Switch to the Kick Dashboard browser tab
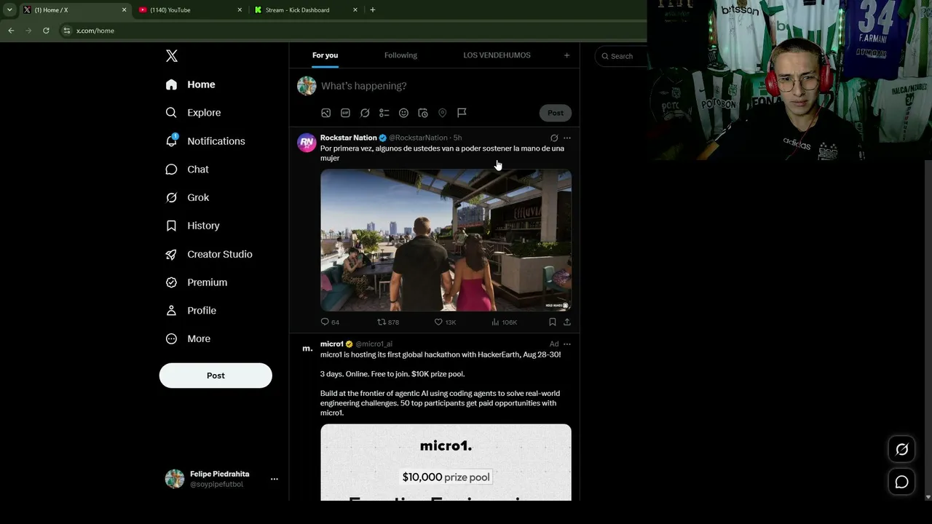932x524 pixels. (x=307, y=10)
